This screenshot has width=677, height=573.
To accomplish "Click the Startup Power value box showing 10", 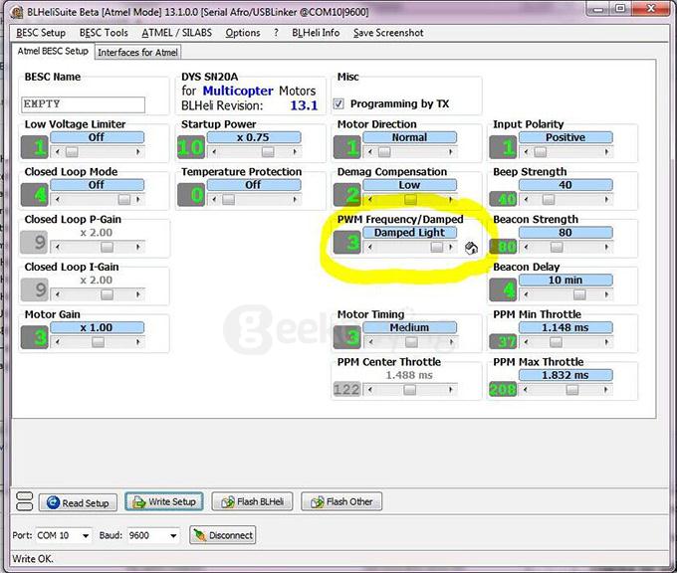I will coord(191,147).
